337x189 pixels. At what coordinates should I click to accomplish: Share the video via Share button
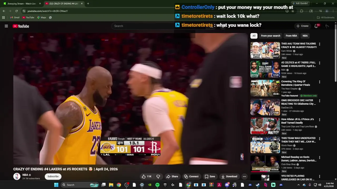coord(172,176)
